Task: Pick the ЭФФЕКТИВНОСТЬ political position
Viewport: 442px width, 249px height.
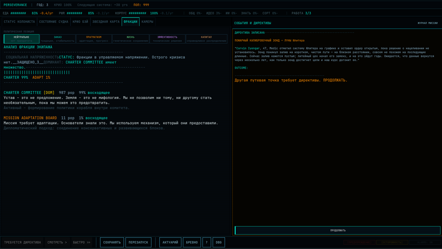Action: (167, 39)
